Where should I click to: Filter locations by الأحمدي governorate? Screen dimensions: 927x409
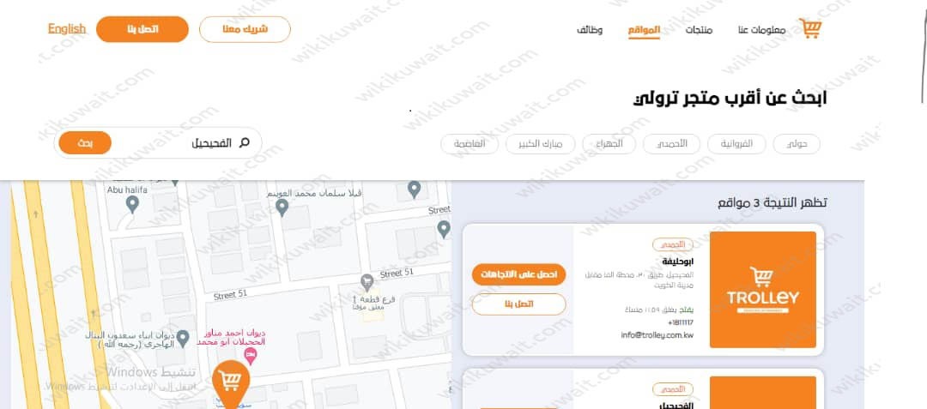tap(671, 144)
